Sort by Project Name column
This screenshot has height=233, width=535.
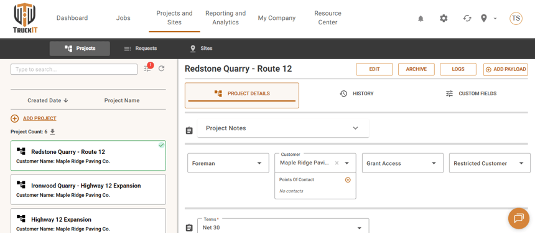click(122, 100)
